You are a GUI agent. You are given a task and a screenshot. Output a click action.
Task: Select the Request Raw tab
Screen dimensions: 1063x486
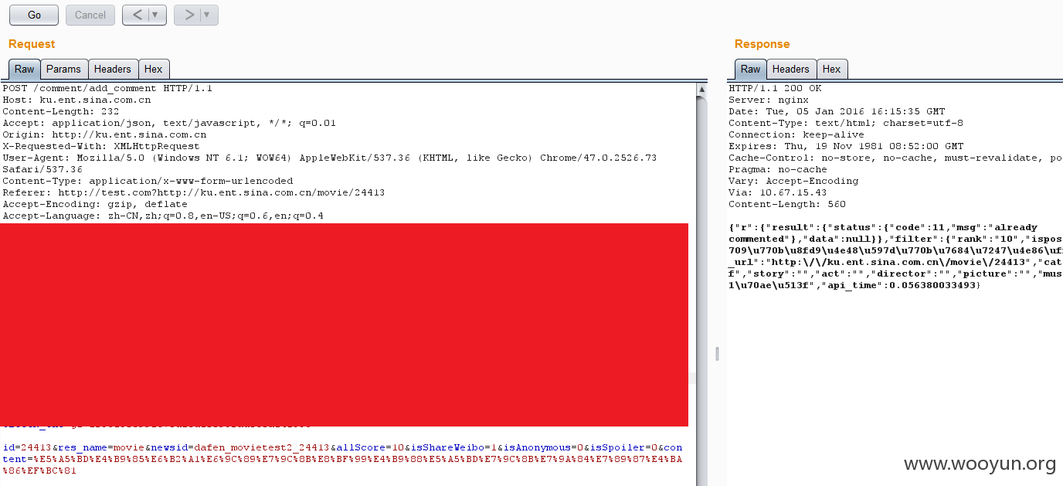click(25, 69)
